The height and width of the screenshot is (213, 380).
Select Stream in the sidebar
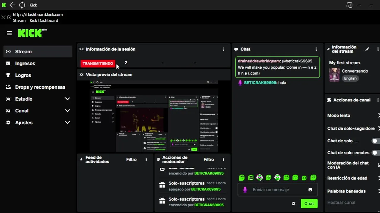click(x=38, y=51)
